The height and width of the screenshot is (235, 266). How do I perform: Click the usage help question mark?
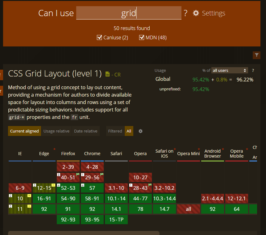coord(253,71)
